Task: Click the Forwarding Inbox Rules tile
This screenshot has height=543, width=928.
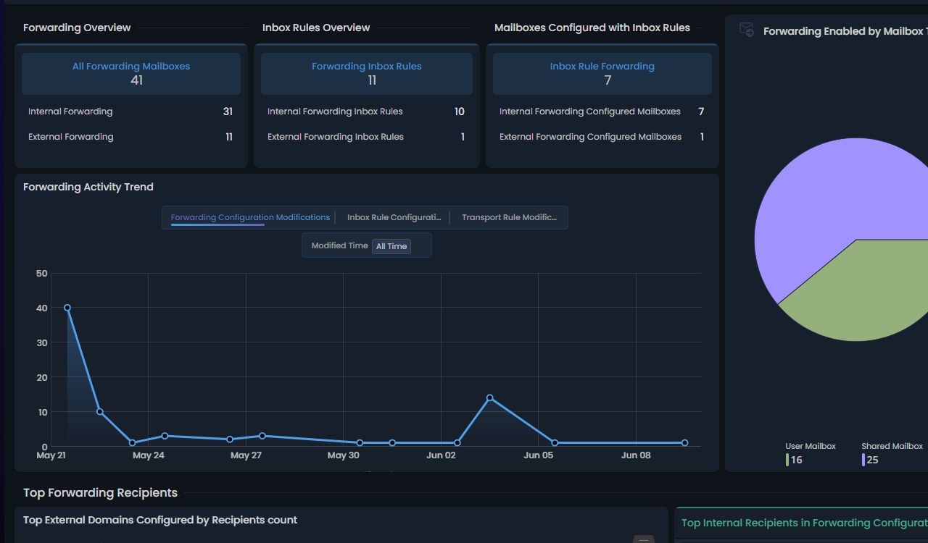Action: pos(366,73)
